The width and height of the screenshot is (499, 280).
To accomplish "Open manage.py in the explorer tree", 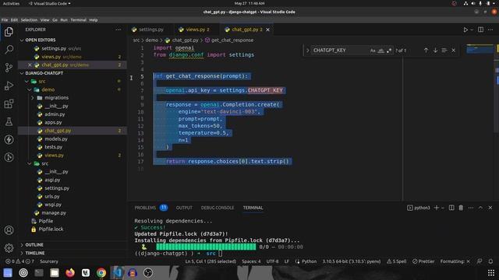I will pyautogui.click(x=54, y=212).
